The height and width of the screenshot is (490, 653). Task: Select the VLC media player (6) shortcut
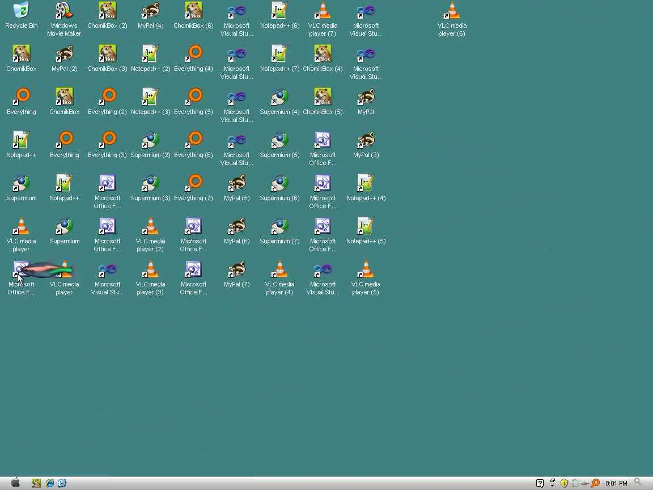[452, 19]
